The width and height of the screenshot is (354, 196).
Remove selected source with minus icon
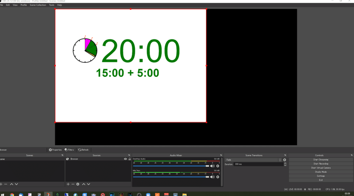[x=73, y=184]
